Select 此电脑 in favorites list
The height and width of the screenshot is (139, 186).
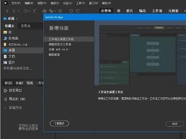coord(14,38)
